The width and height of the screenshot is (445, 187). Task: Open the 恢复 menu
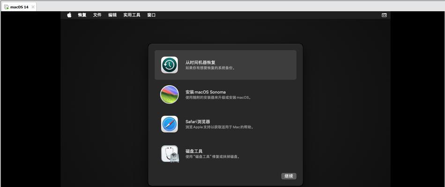pyautogui.click(x=82, y=15)
